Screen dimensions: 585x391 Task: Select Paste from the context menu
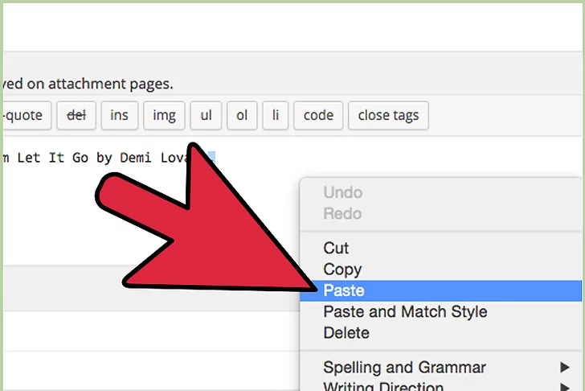344,290
